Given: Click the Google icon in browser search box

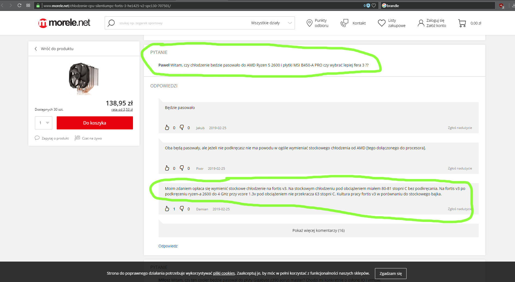Looking at the screenshot, I should (384, 5).
